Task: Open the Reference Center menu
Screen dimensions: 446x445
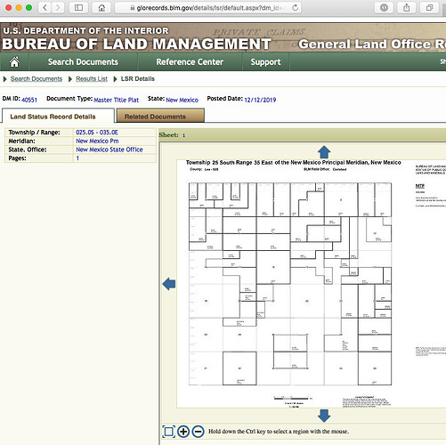Action: point(190,62)
